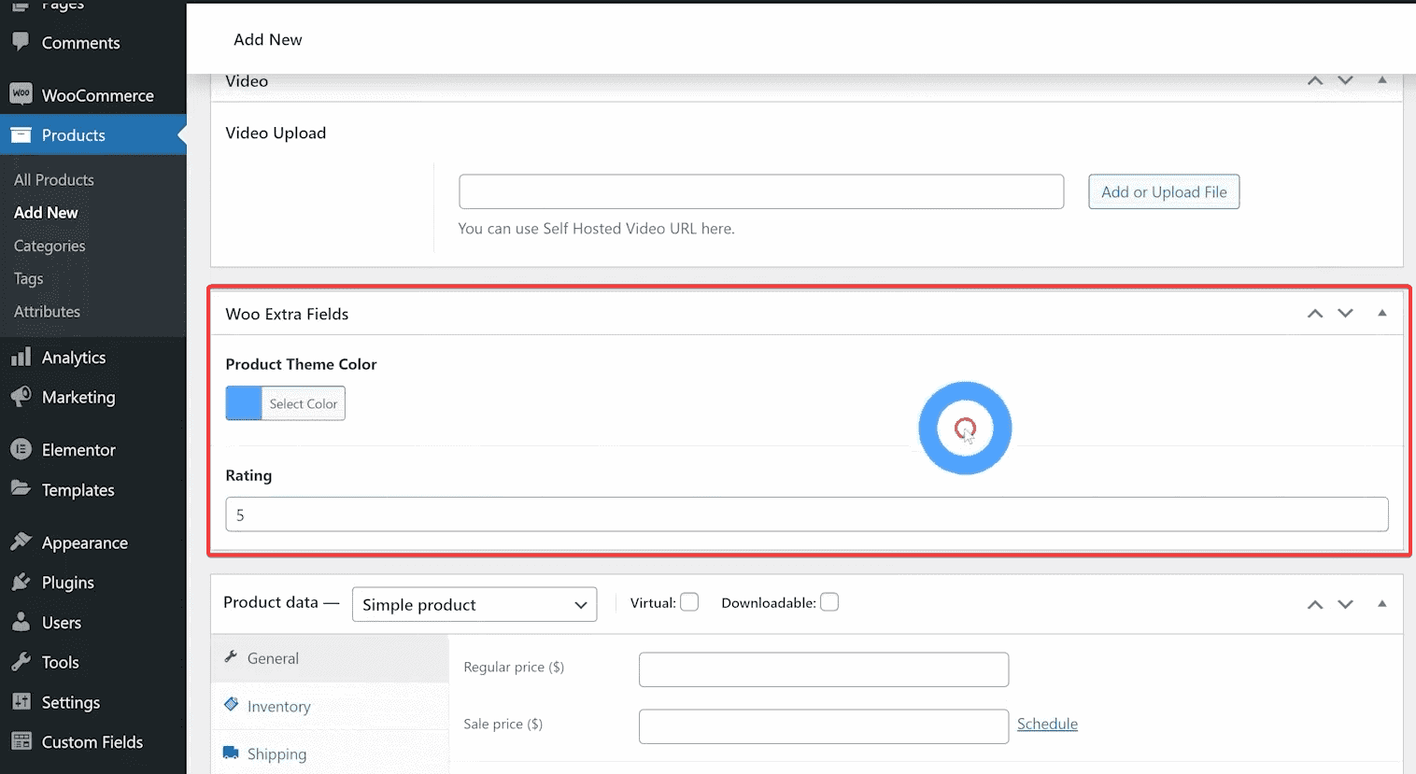Screen dimensions: 1416x774
Task: Enable the Virtual checkbox
Action: click(689, 601)
